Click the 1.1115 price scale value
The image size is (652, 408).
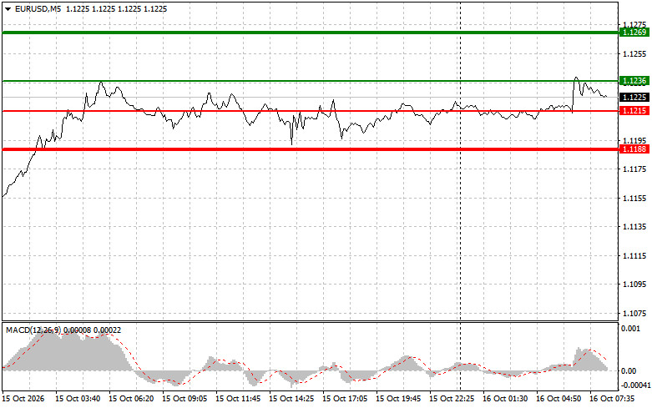click(634, 256)
